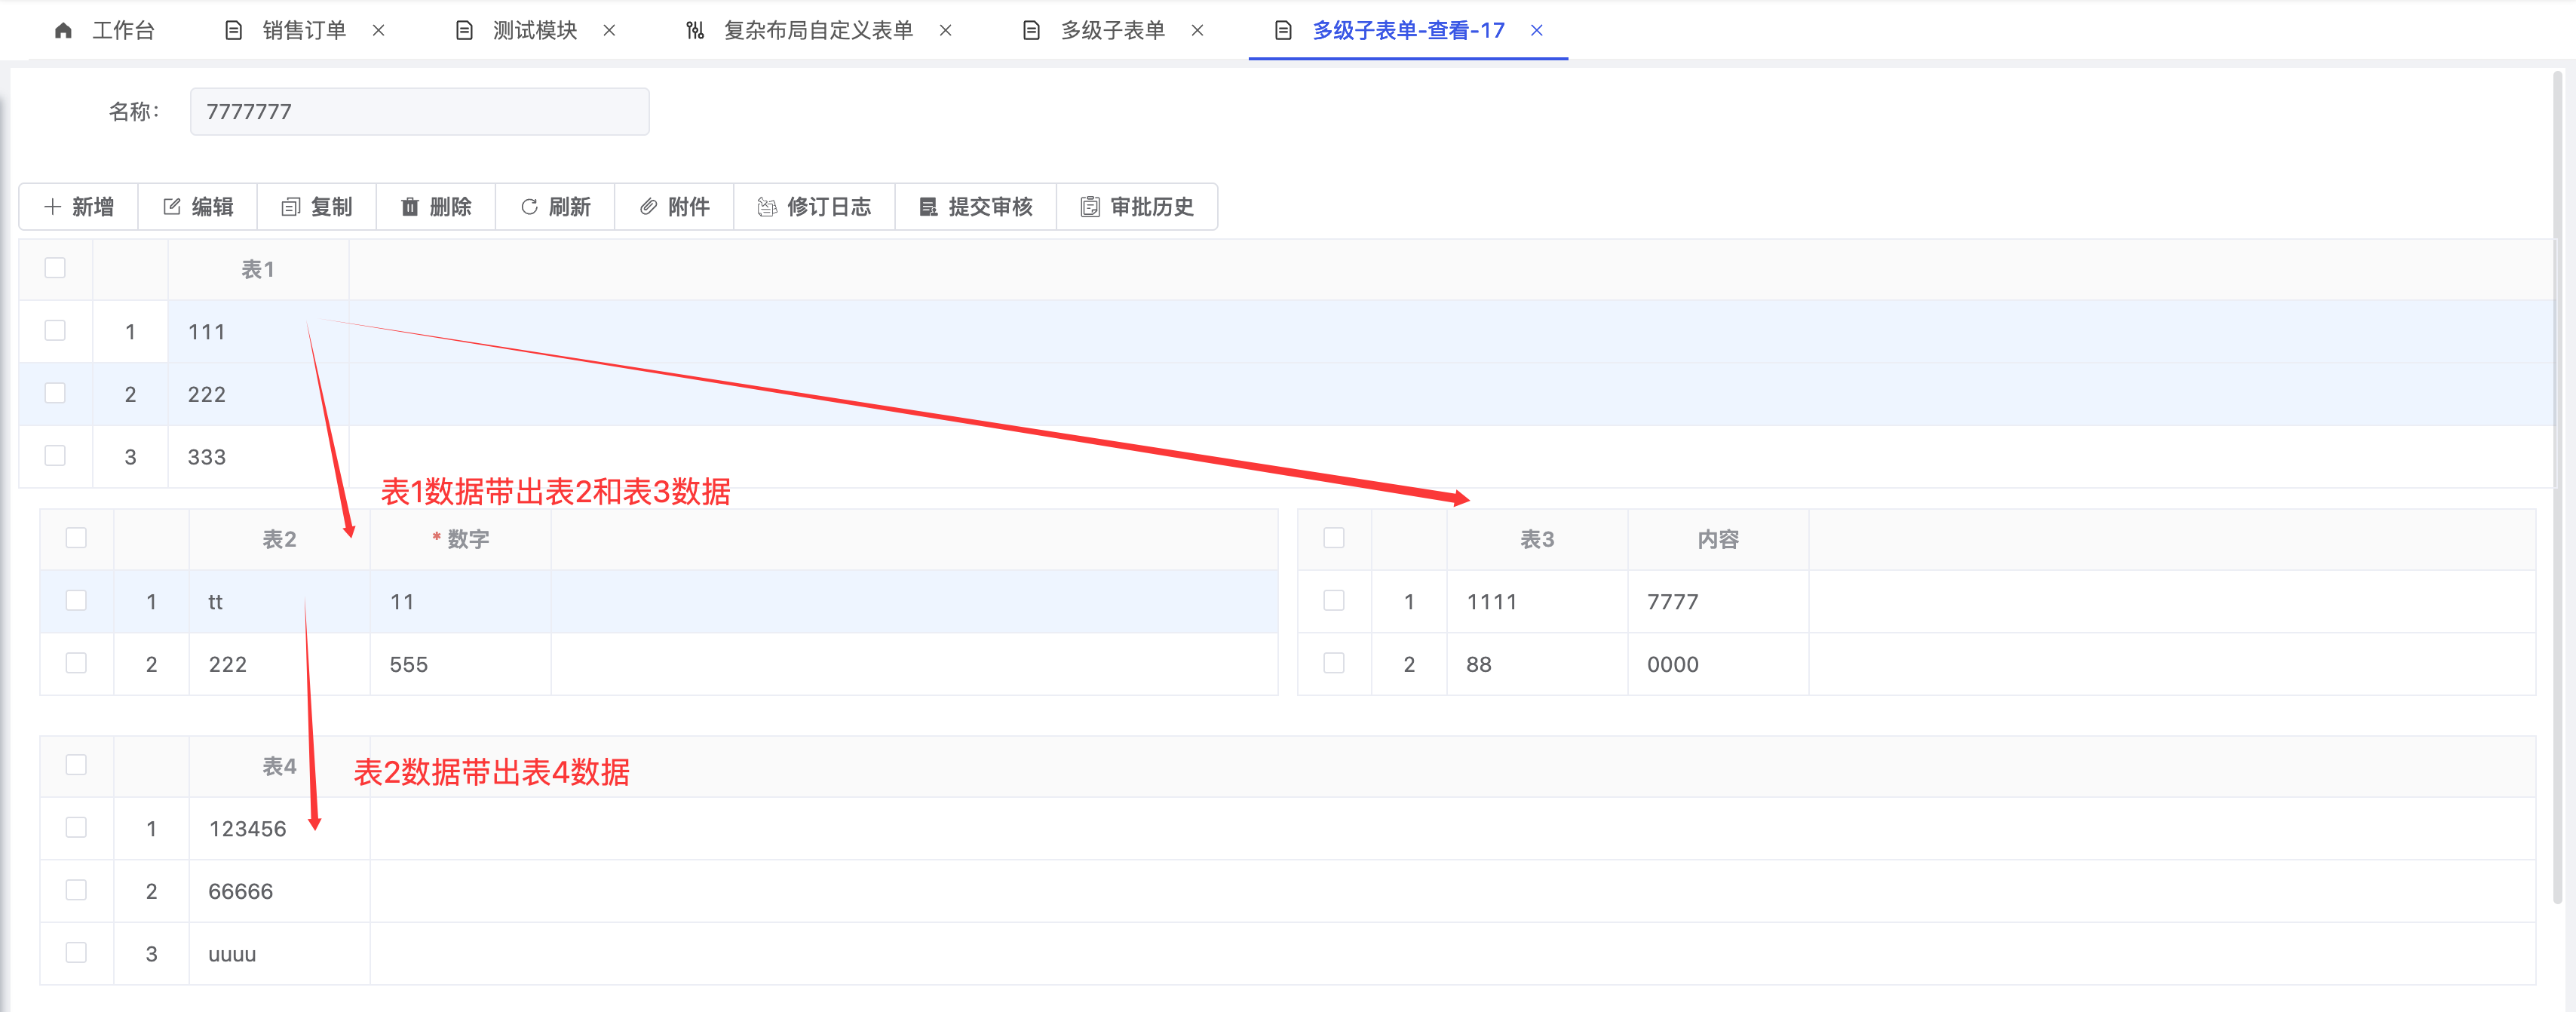
Task: Click 提交审核 submit for review
Action: point(975,207)
